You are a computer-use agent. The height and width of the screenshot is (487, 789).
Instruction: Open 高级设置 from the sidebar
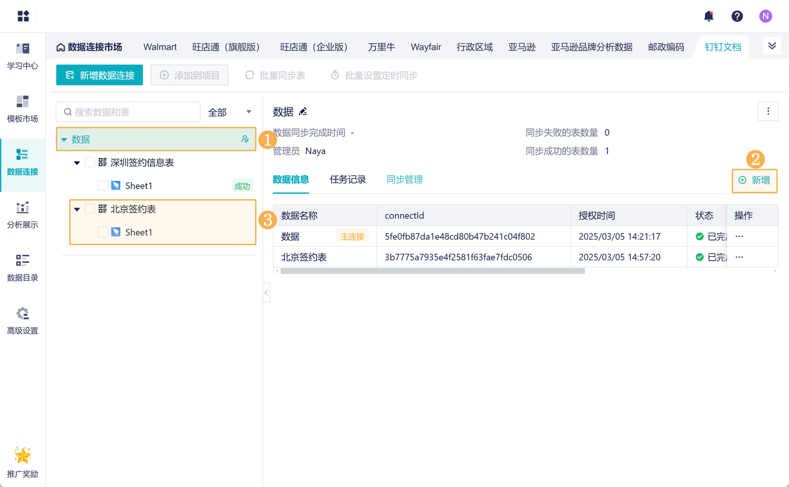pyautogui.click(x=22, y=320)
